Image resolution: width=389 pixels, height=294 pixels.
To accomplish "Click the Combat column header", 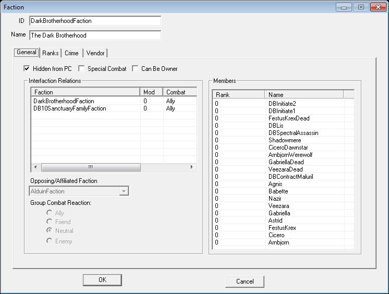I will tap(180, 92).
